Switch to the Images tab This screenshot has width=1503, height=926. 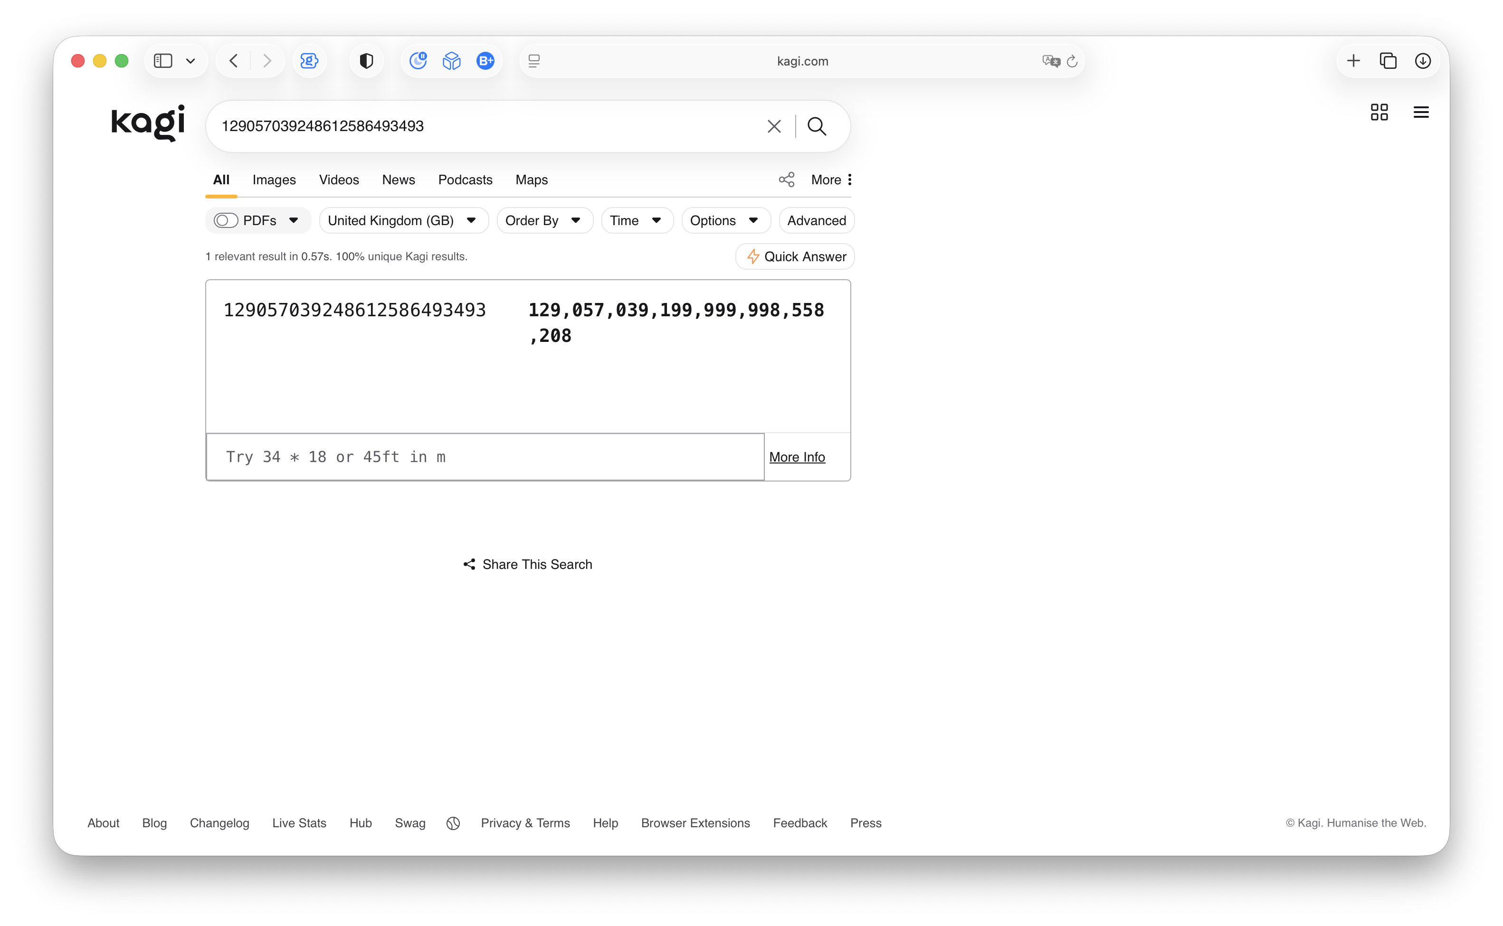pos(274,180)
